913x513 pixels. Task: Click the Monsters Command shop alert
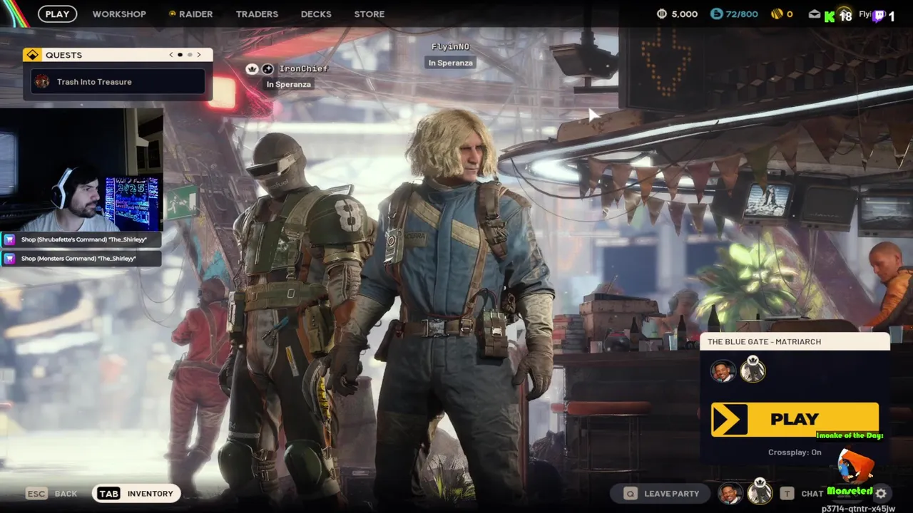coord(81,259)
